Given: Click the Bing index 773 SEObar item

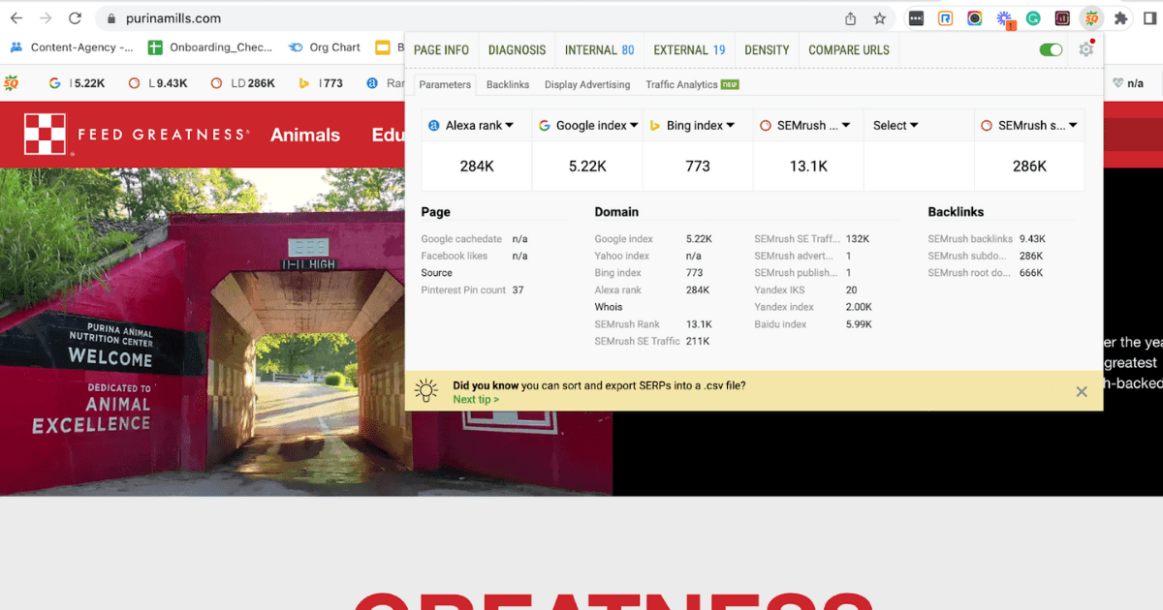Looking at the screenshot, I should click(x=321, y=83).
